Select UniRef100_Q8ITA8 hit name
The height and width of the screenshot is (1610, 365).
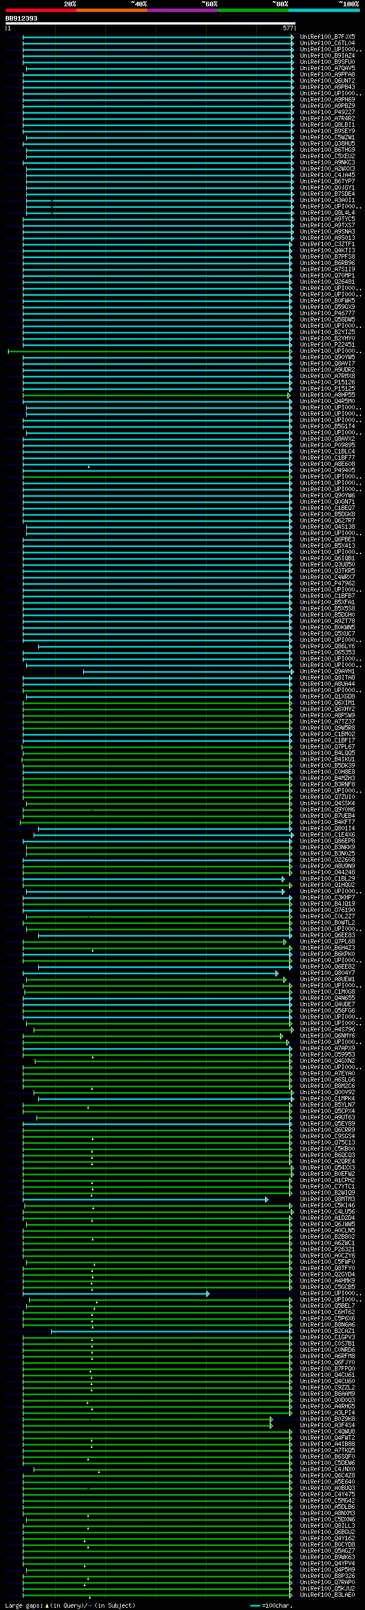click(327, 677)
